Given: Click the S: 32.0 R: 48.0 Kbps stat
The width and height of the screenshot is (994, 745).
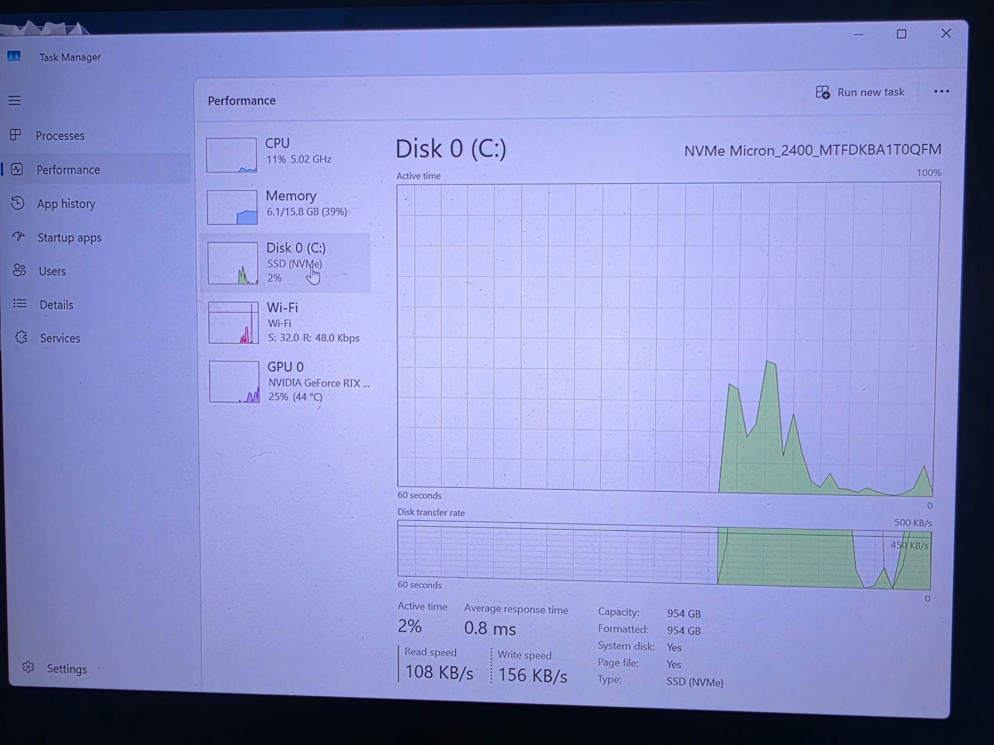Looking at the screenshot, I should point(314,338).
